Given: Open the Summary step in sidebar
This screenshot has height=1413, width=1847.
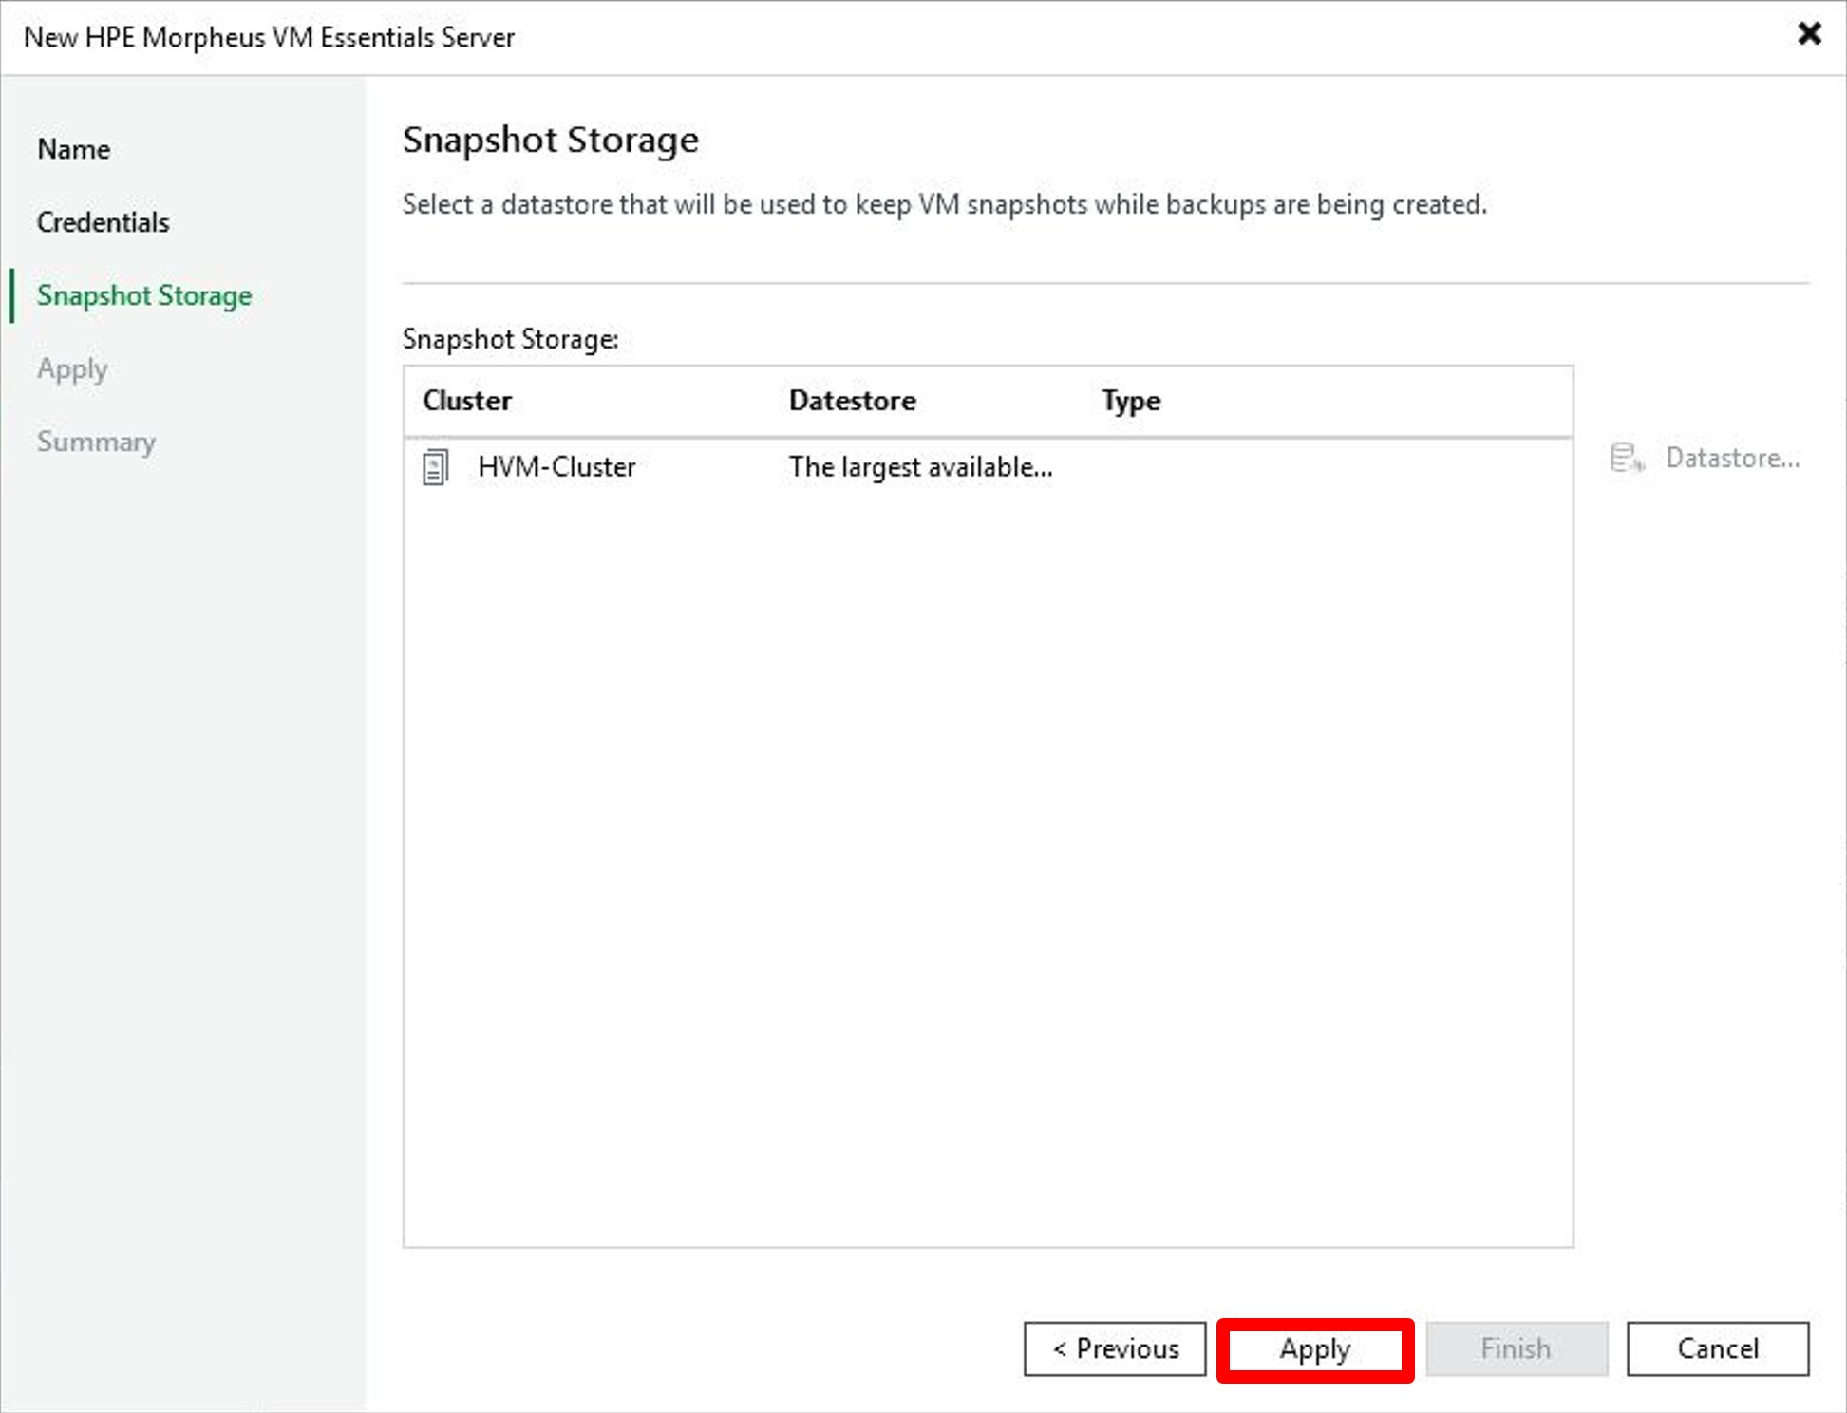Looking at the screenshot, I should point(96,442).
